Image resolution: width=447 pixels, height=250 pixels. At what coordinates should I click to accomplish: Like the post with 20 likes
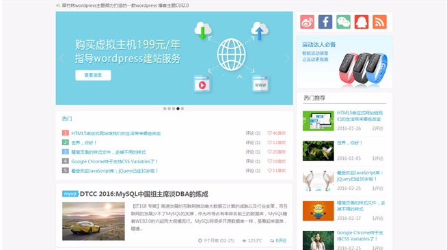click(x=277, y=152)
